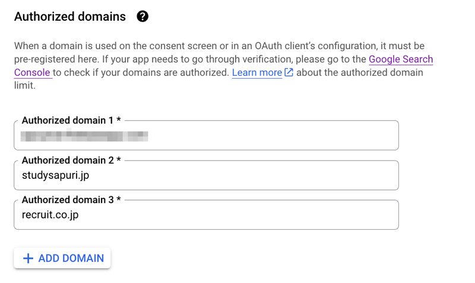Select the 'Authorized domain 2 *' field label

(71, 160)
